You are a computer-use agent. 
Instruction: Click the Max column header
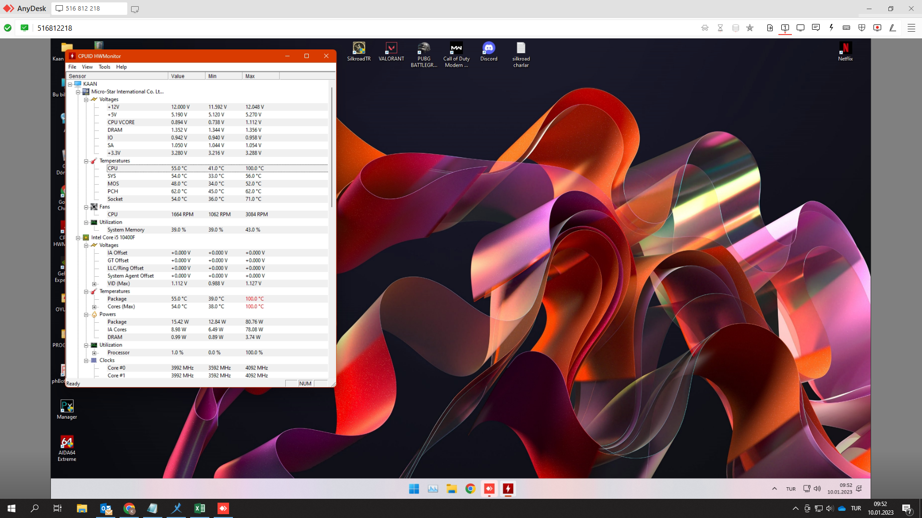coord(261,76)
